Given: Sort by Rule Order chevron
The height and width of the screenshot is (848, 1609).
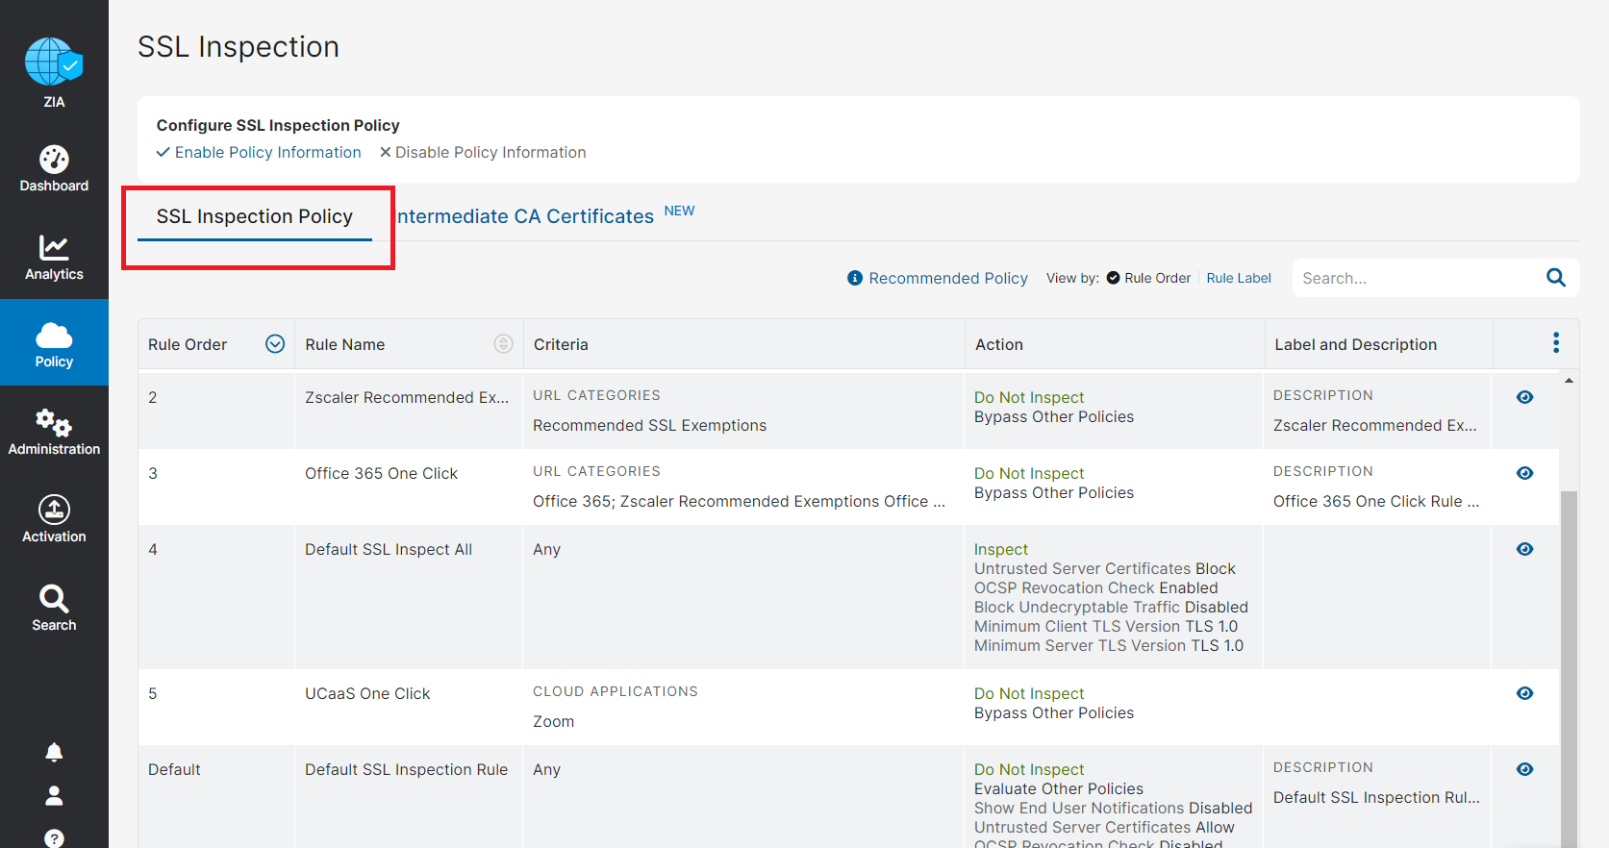Looking at the screenshot, I should tap(275, 344).
